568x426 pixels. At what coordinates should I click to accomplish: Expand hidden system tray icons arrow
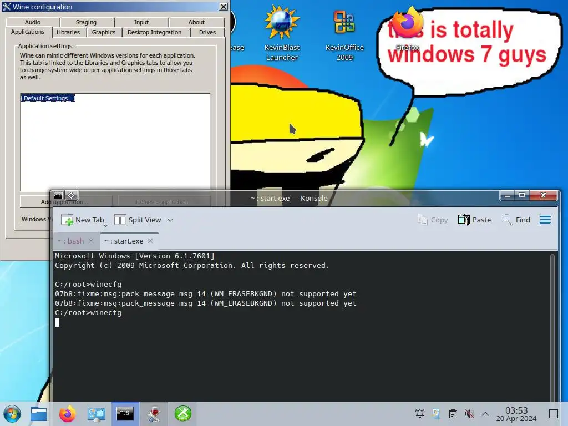click(485, 414)
